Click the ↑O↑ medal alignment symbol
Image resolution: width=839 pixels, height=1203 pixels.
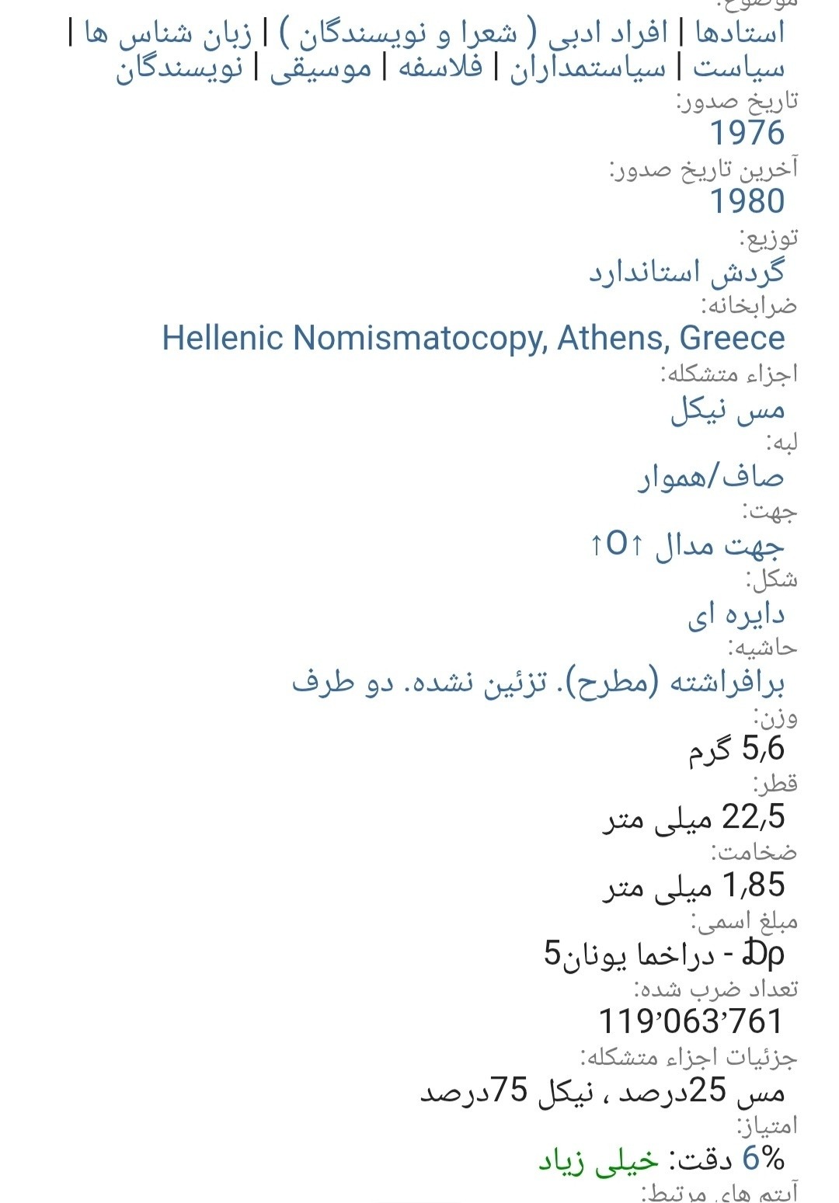(x=616, y=544)
